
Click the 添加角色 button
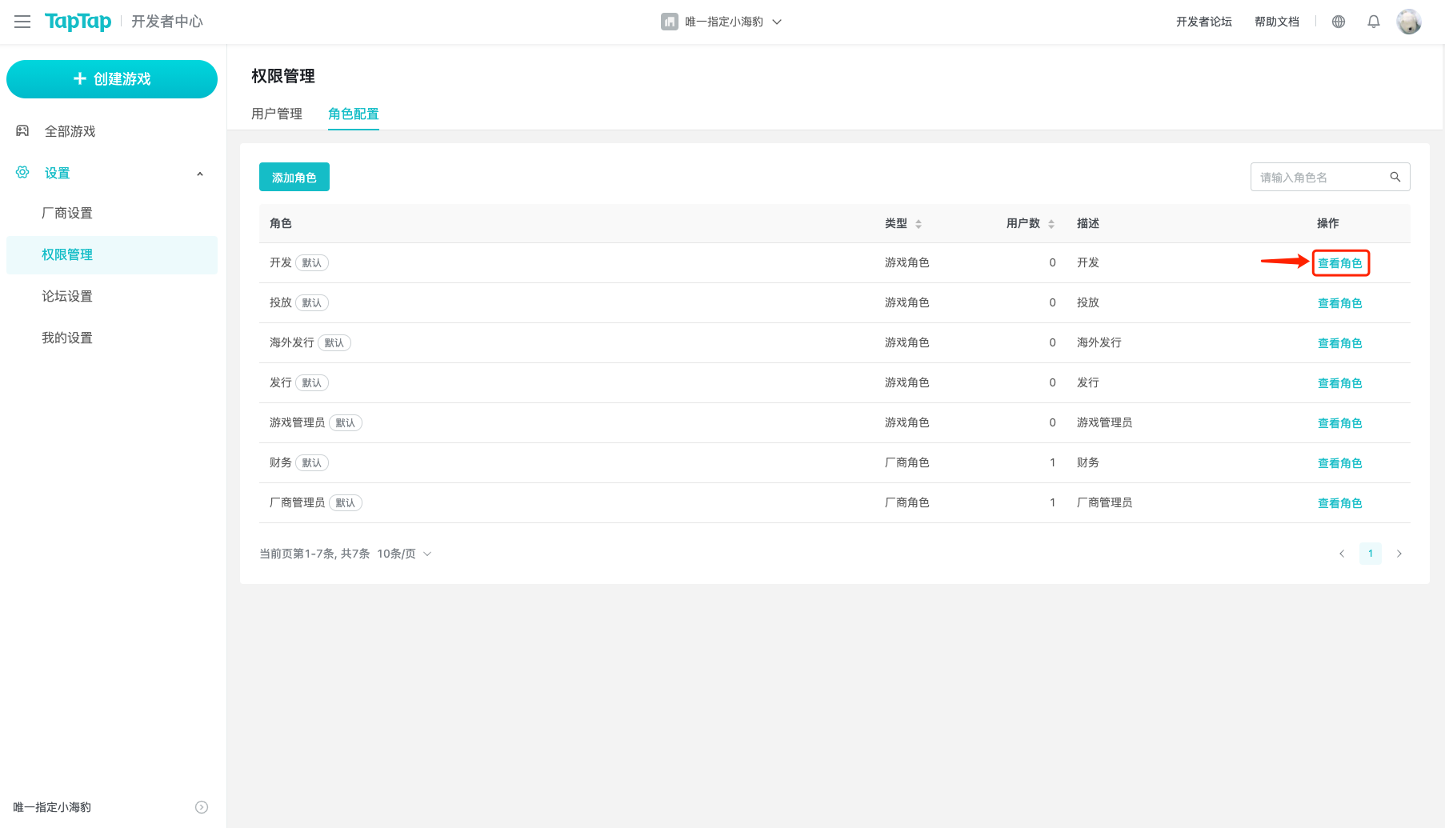pos(294,177)
